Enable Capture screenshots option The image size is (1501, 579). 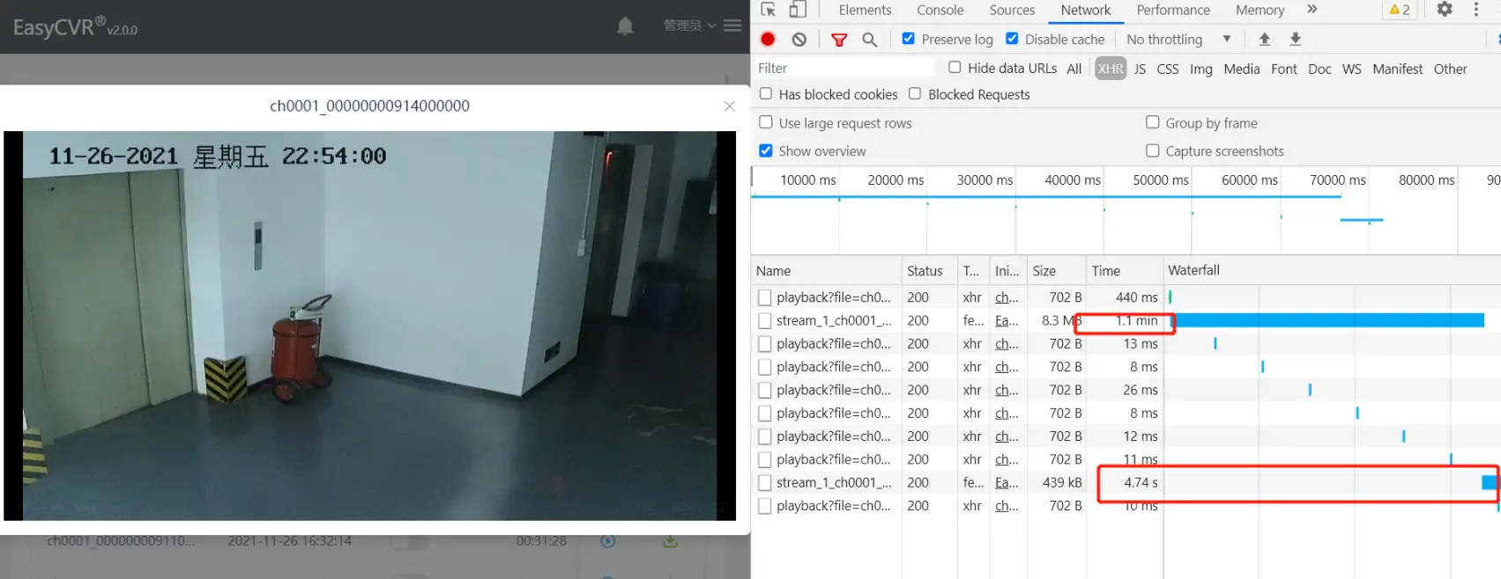point(1152,150)
